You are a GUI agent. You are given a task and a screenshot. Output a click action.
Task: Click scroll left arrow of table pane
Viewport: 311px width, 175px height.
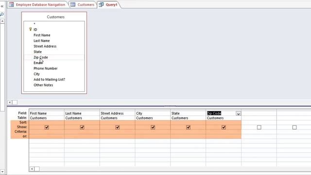10,103
